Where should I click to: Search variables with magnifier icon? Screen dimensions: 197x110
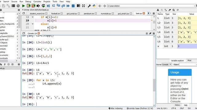(174, 10)
